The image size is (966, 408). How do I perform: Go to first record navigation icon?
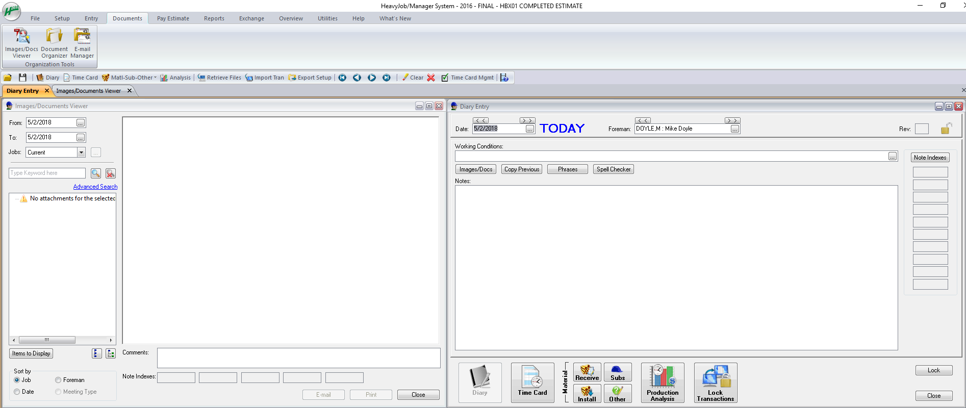342,78
